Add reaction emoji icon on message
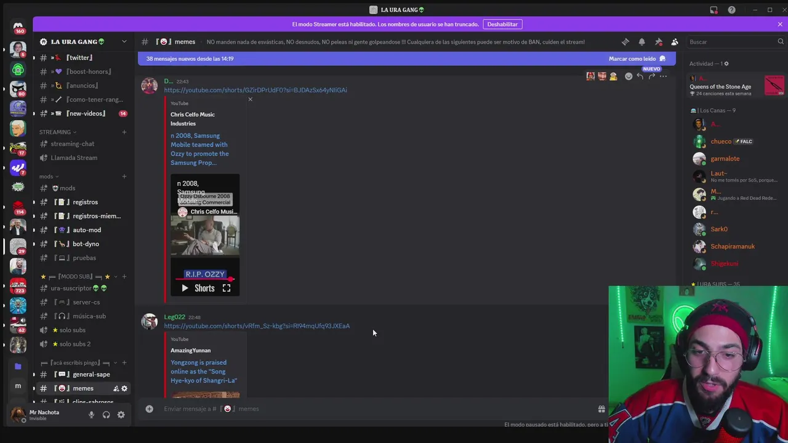The height and width of the screenshot is (443, 788). (629, 76)
